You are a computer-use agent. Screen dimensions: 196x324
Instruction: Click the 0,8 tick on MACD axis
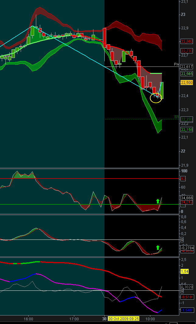point(184,217)
